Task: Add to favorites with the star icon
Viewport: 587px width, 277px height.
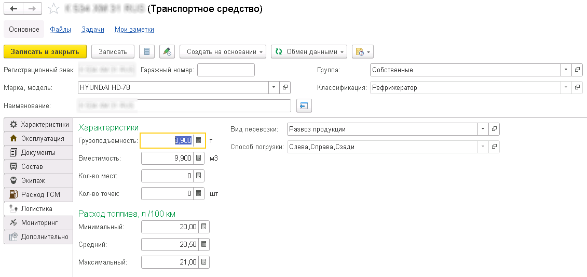Action: [x=54, y=9]
